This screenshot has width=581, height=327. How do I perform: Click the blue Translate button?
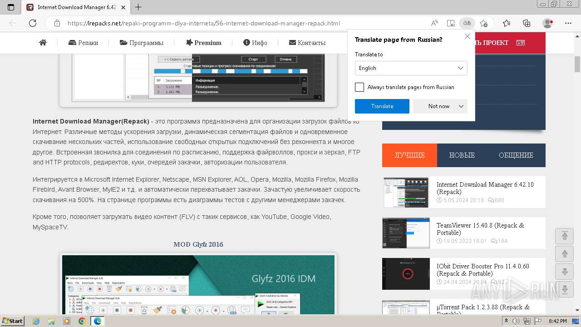point(382,106)
